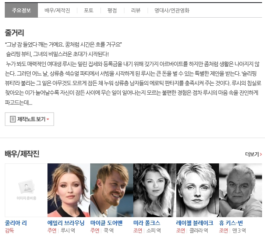
Task: Click the 휴 키스-번 name link
Action: pos(231,223)
